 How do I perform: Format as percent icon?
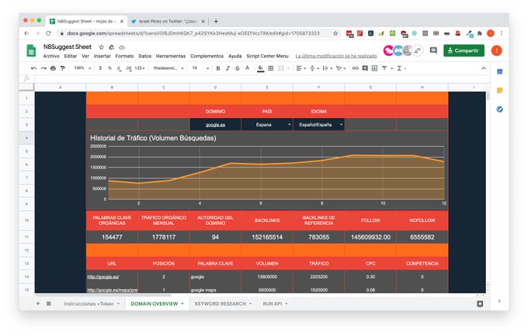click(109, 68)
